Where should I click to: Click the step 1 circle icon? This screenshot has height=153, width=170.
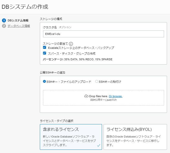click(x=4, y=20)
